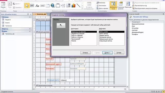Collapse the navigation pane with chevron
This screenshot has height=93, width=165.
click(x=31, y=14)
